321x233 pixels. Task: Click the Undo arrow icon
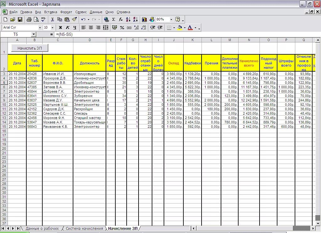(x=83, y=19)
